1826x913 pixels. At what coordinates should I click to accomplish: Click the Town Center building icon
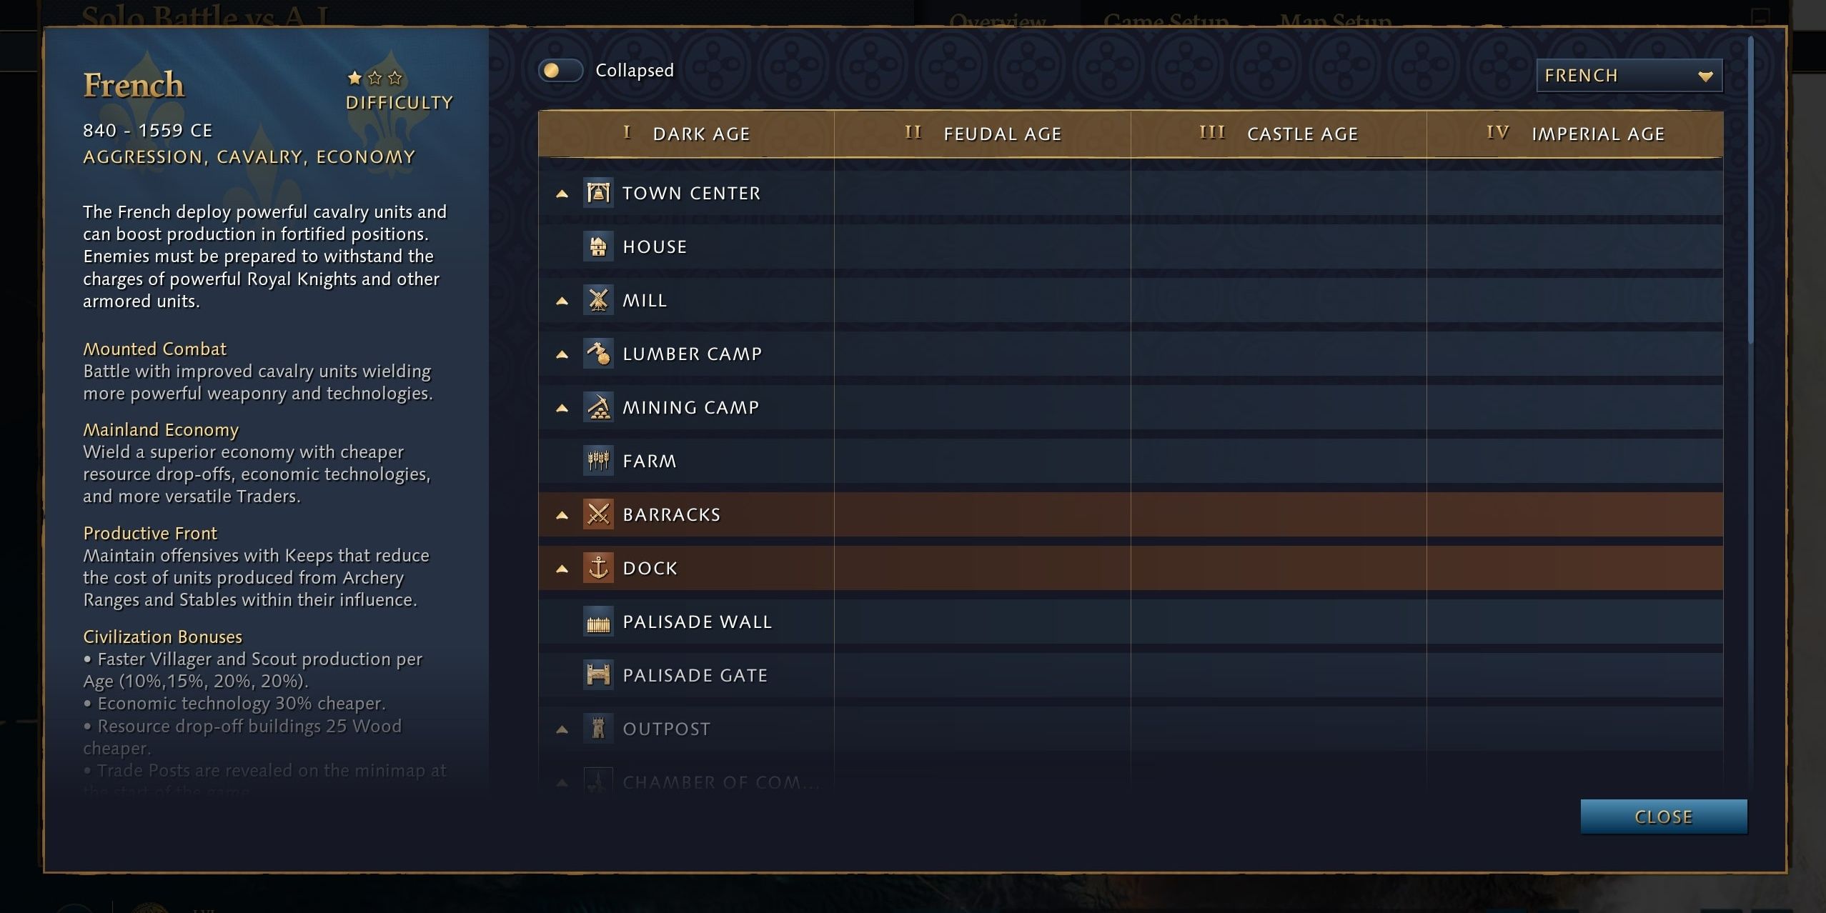(598, 193)
